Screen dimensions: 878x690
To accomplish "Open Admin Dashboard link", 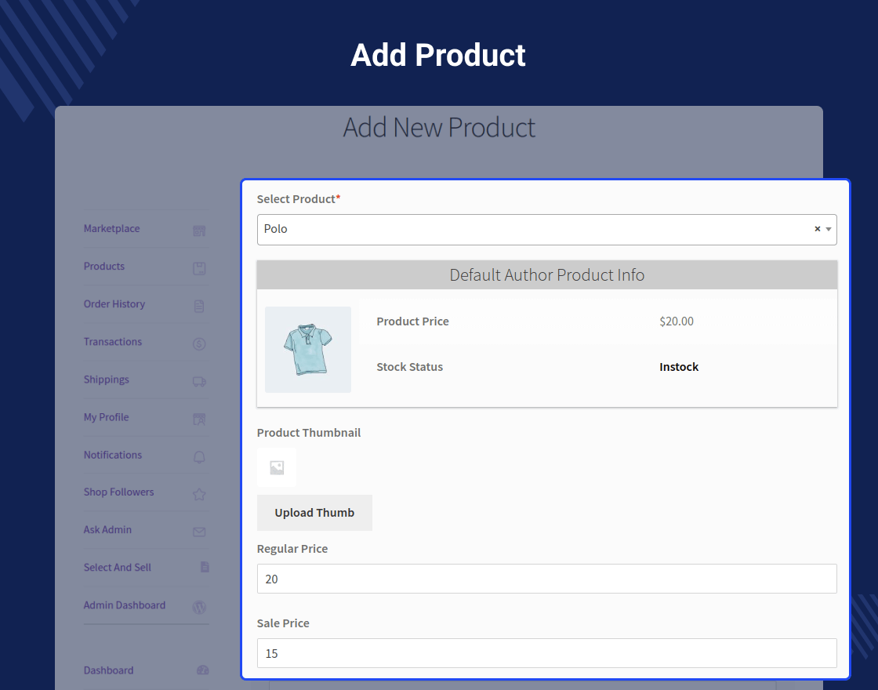I will [125, 605].
